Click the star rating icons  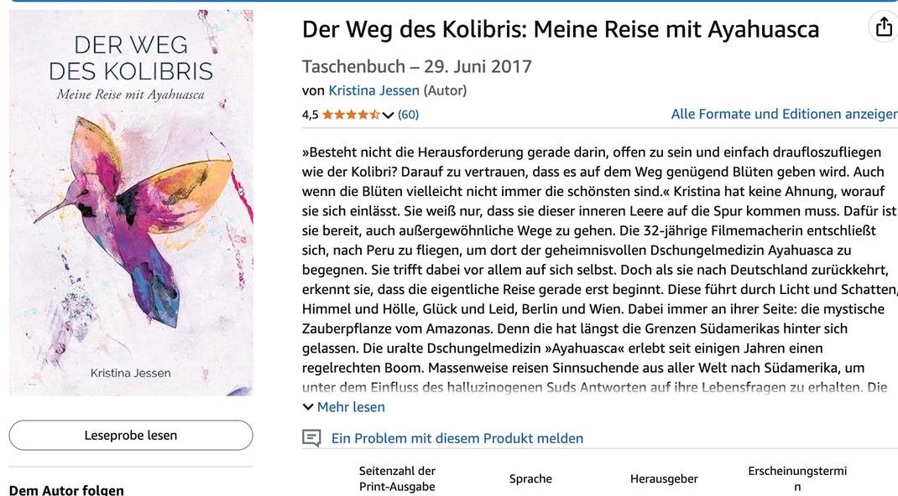coord(351,115)
